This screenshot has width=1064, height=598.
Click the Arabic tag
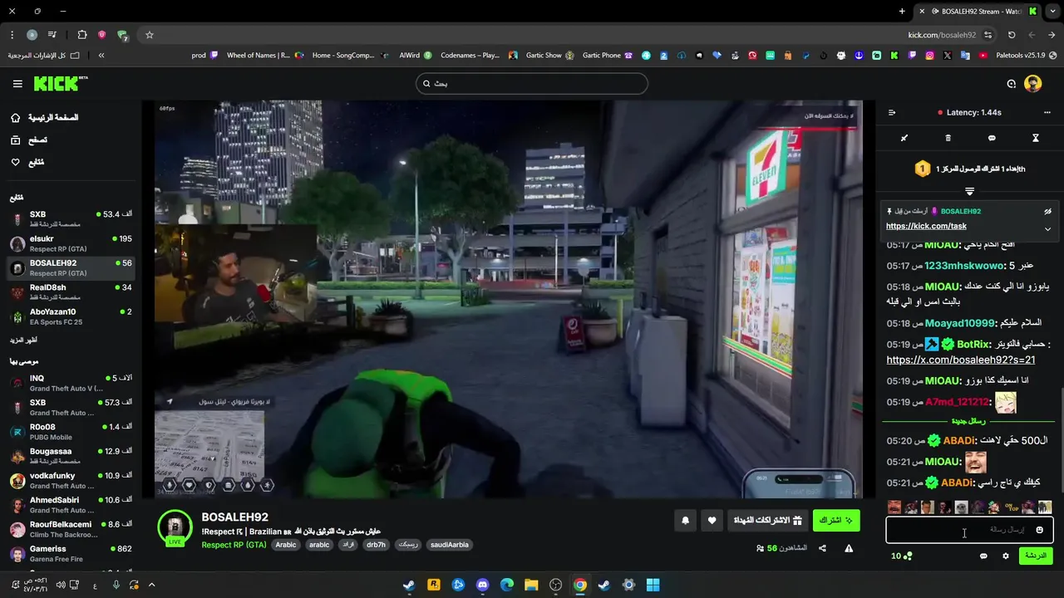(x=286, y=545)
